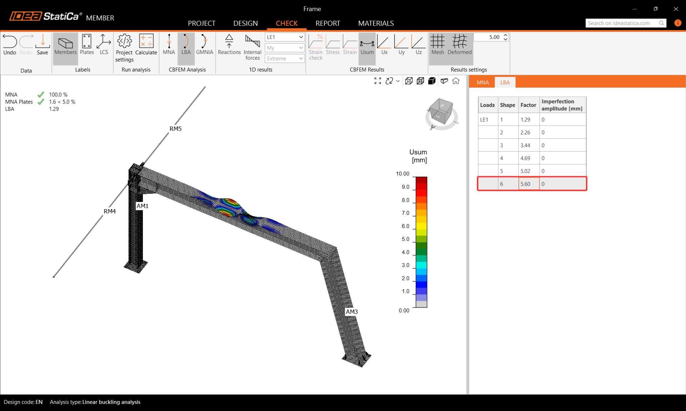Open the REPORT tab

[x=328, y=23]
